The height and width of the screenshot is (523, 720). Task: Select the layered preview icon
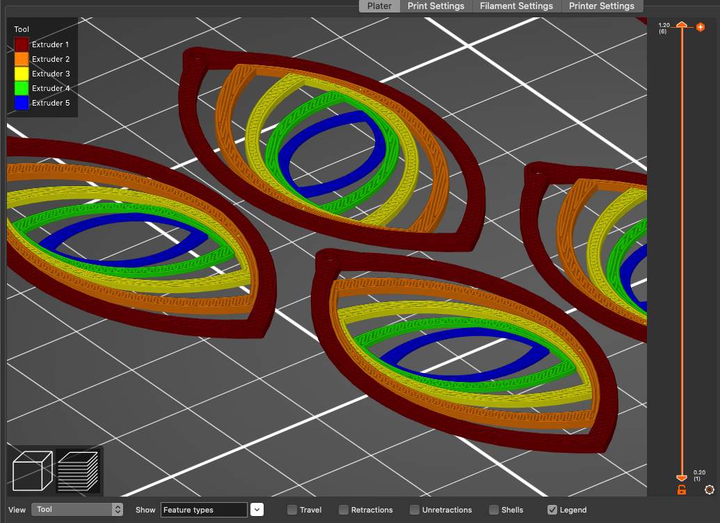coord(78,470)
